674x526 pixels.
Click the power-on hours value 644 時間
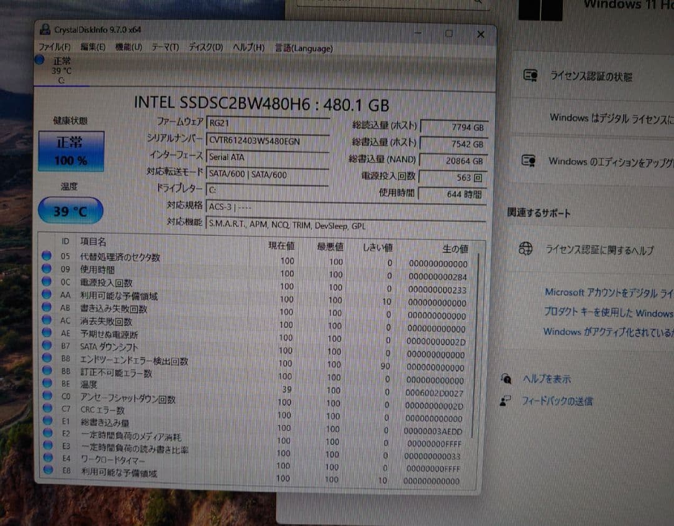tap(452, 194)
